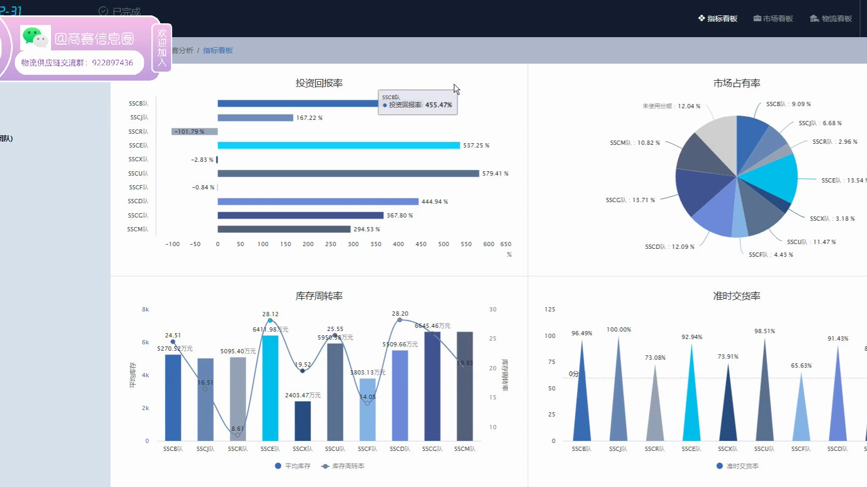Click the negative SSCR队 -101.79 % bar
867x487 pixels.
(x=194, y=132)
